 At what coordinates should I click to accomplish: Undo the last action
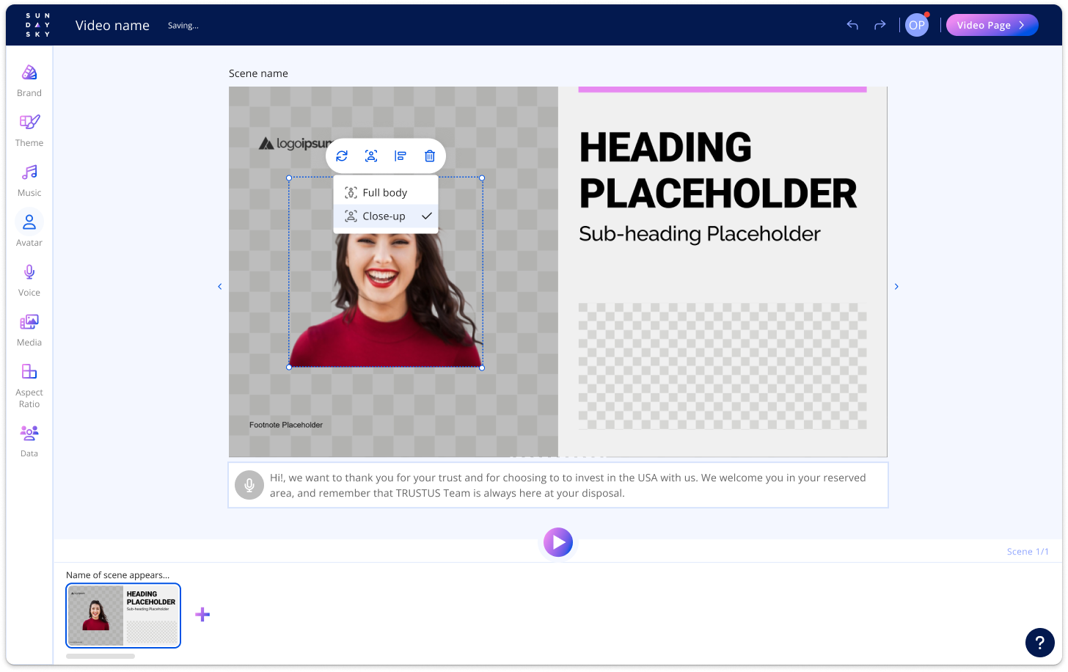tap(852, 25)
